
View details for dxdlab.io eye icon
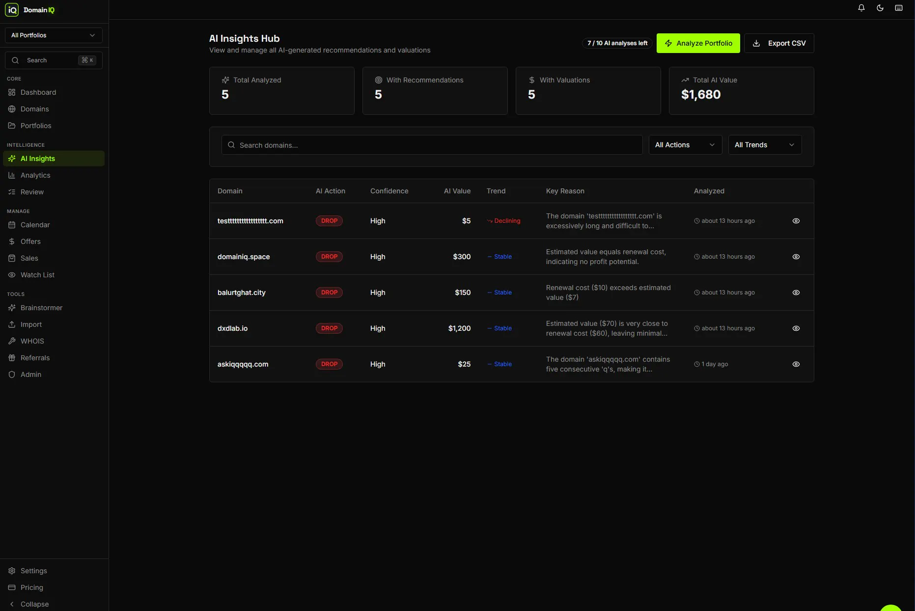[x=796, y=328]
